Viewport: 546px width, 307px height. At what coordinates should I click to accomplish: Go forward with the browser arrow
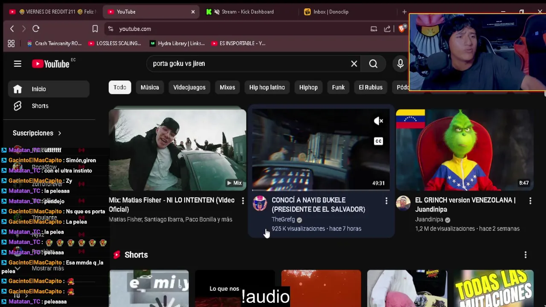pyautogui.click(x=24, y=29)
